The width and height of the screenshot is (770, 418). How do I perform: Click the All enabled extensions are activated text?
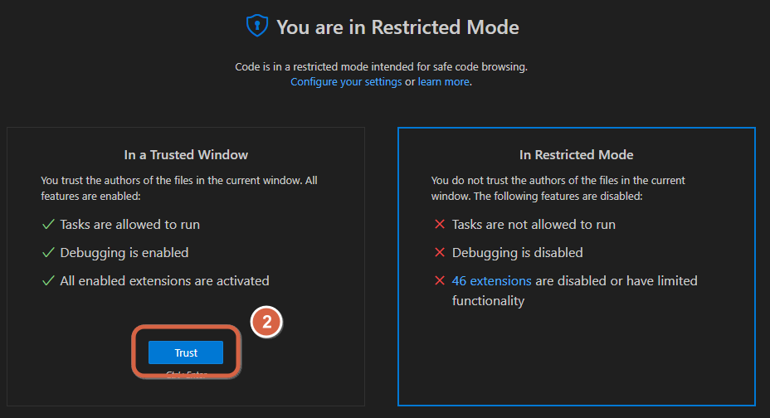click(164, 280)
